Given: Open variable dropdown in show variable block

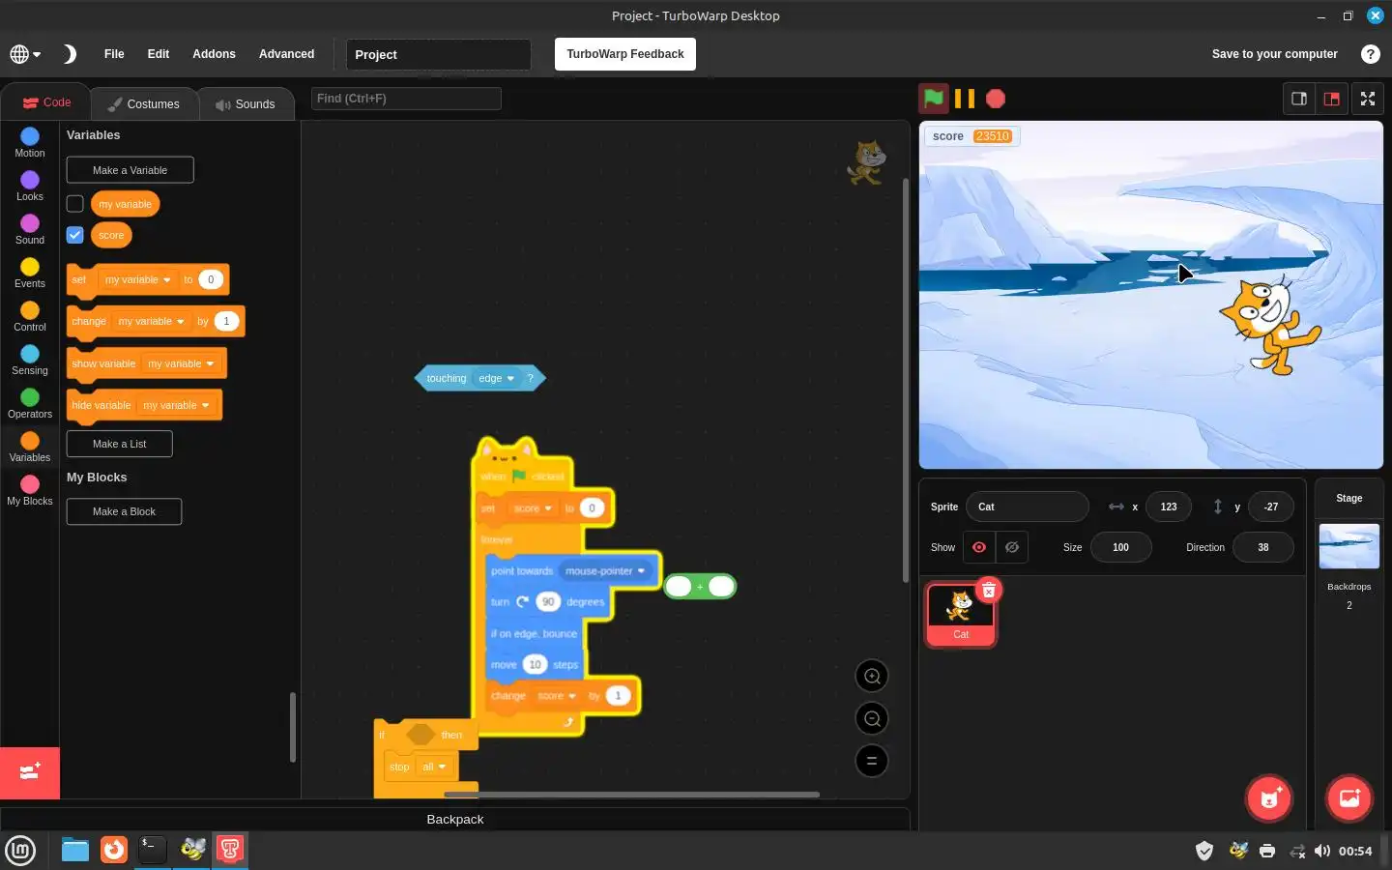Looking at the screenshot, I should click(182, 363).
